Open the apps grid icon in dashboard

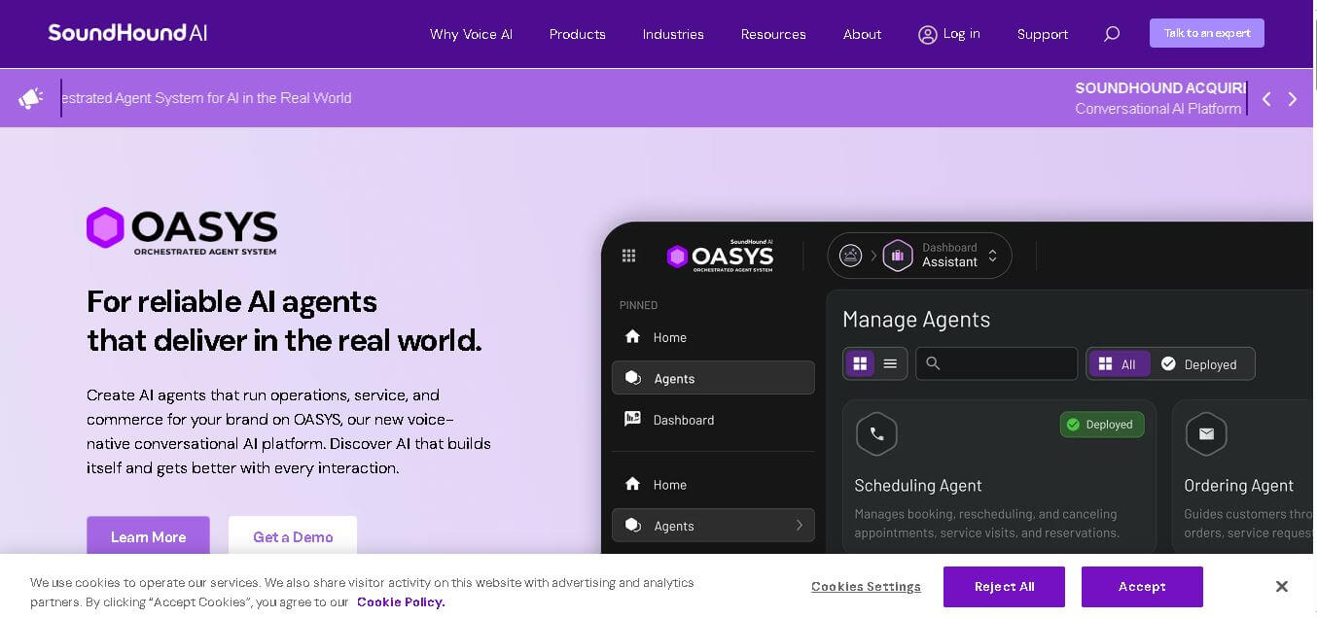pyautogui.click(x=628, y=256)
